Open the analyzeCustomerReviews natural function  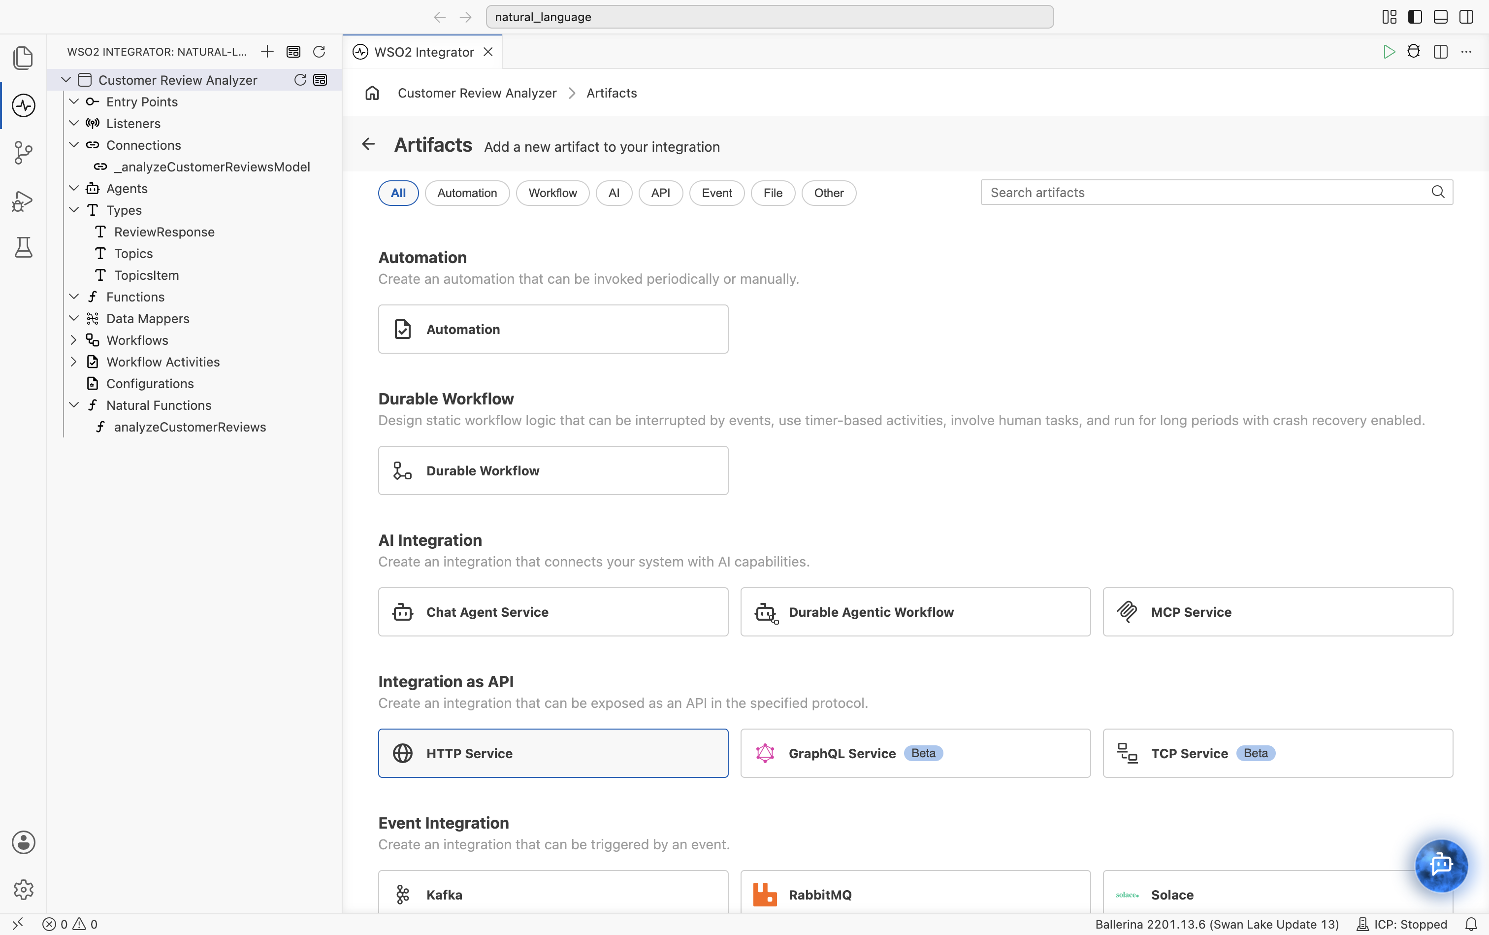[190, 427]
